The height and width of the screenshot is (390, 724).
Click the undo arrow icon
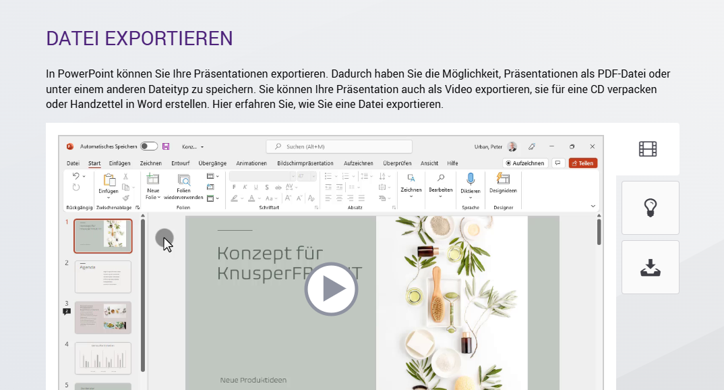[76, 176]
